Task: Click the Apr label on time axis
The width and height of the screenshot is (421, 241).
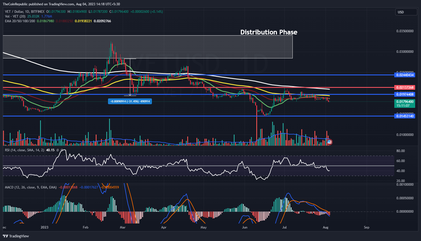Action: (164, 227)
